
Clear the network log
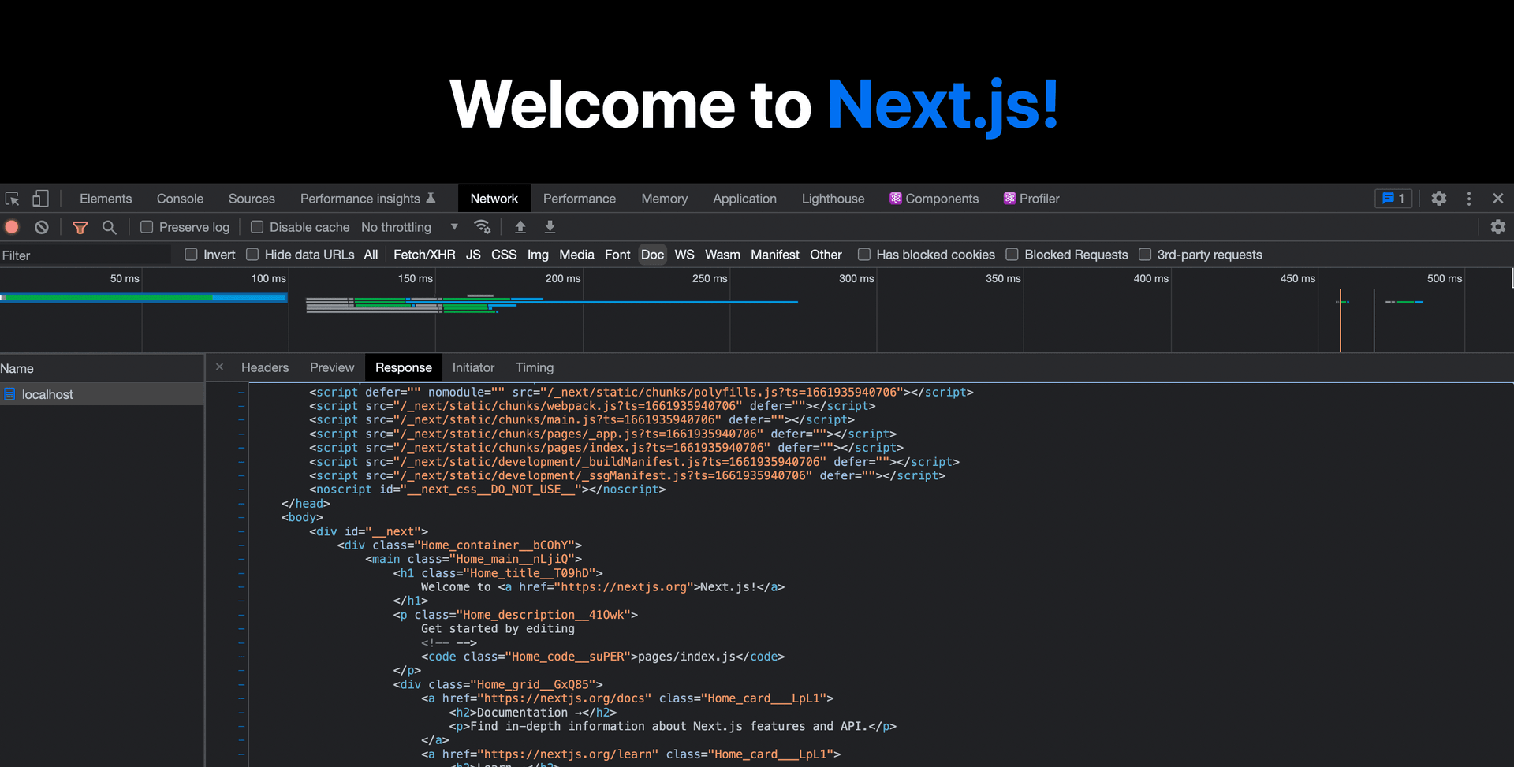click(40, 227)
